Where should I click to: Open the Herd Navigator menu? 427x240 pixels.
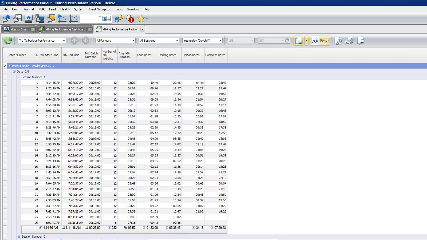pyautogui.click(x=100, y=9)
